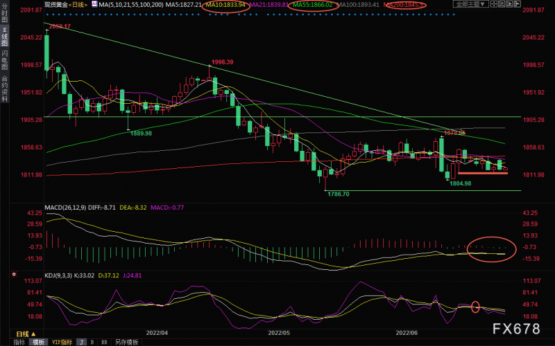555x346 pixels.
Task: Select the 指标 bottom tab
Action: [x=19, y=342]
